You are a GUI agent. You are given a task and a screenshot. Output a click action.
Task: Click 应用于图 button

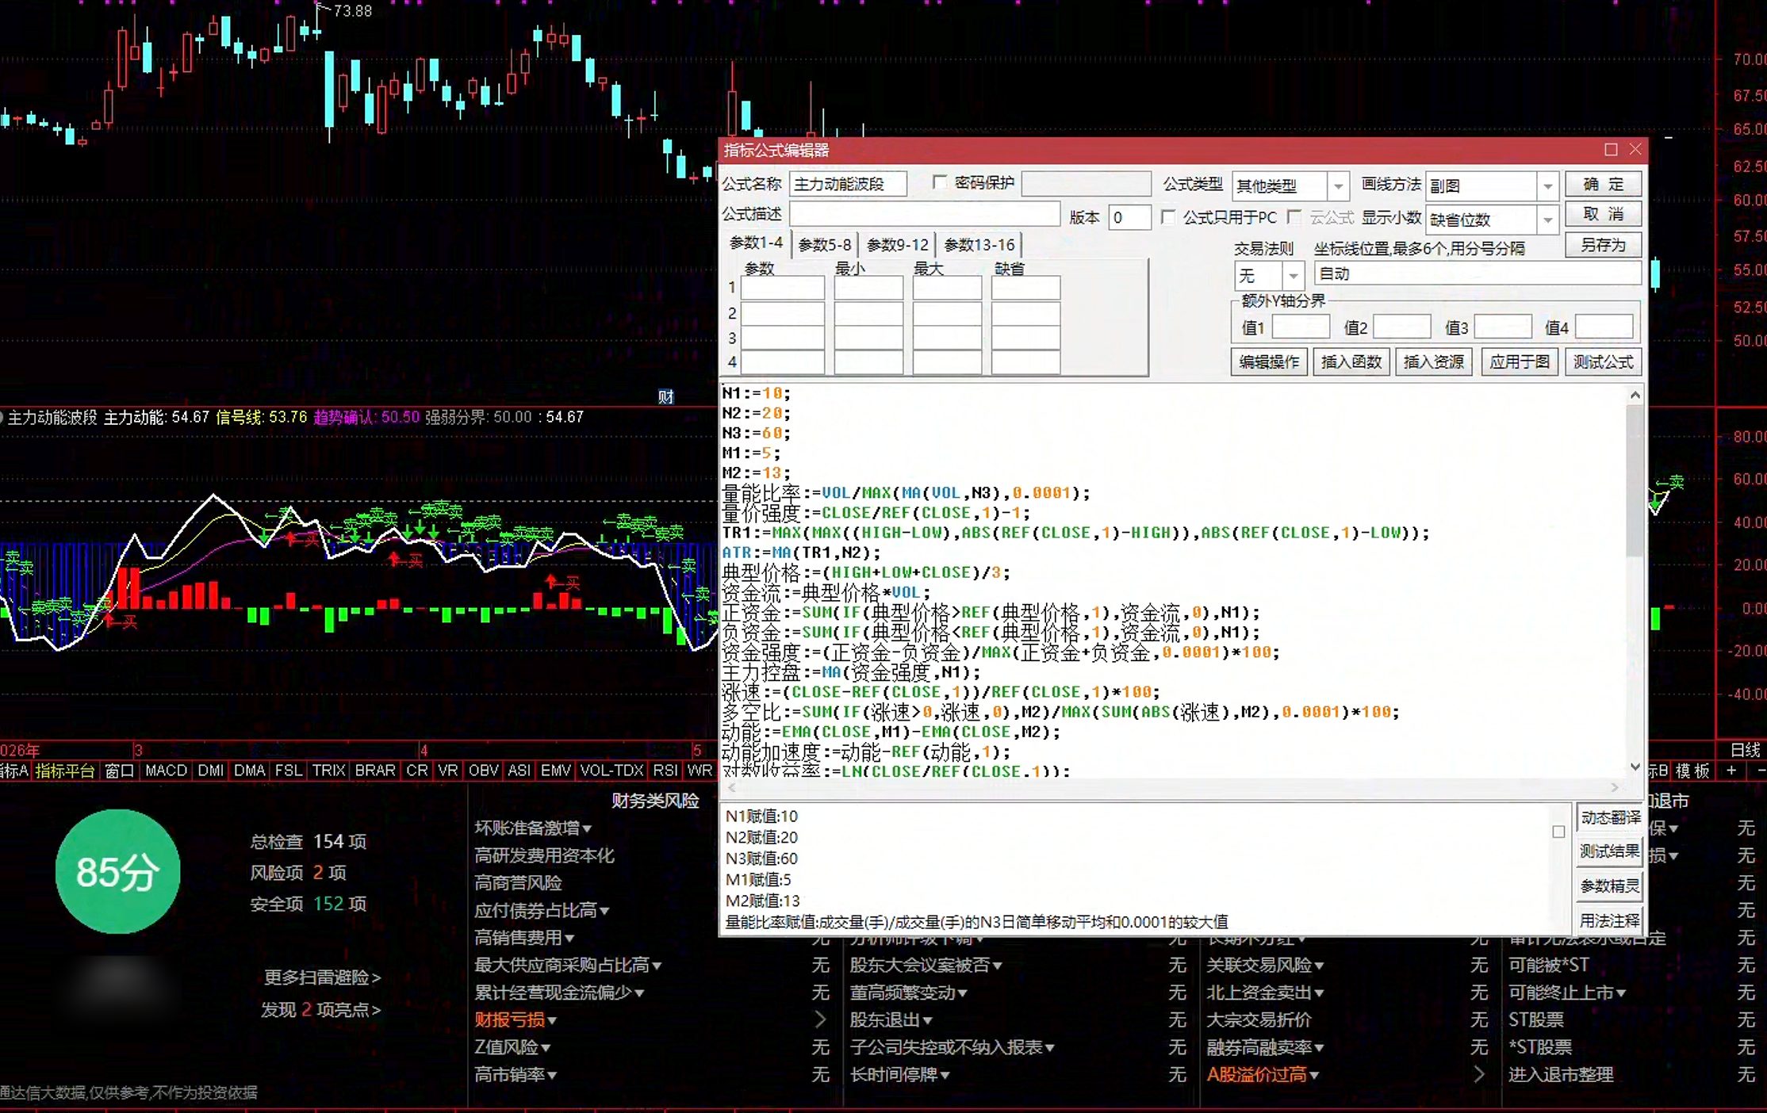(x=1520, y=361)
